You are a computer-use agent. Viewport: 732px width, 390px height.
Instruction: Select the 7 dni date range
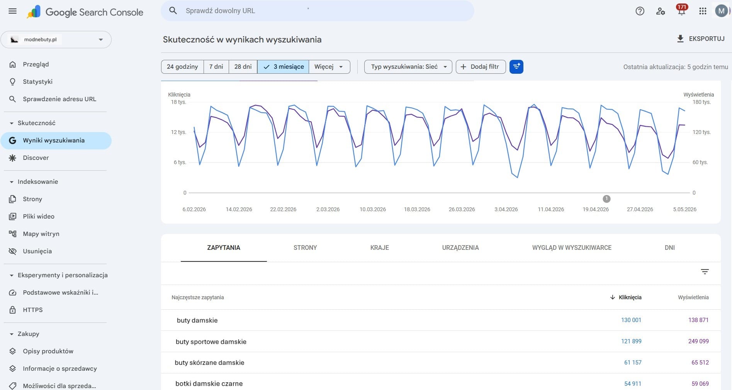(216, 67)
